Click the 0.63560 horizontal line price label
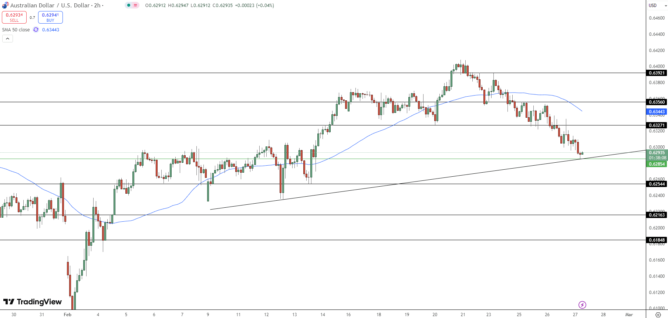The image size is (668, 318). point(657,102)
